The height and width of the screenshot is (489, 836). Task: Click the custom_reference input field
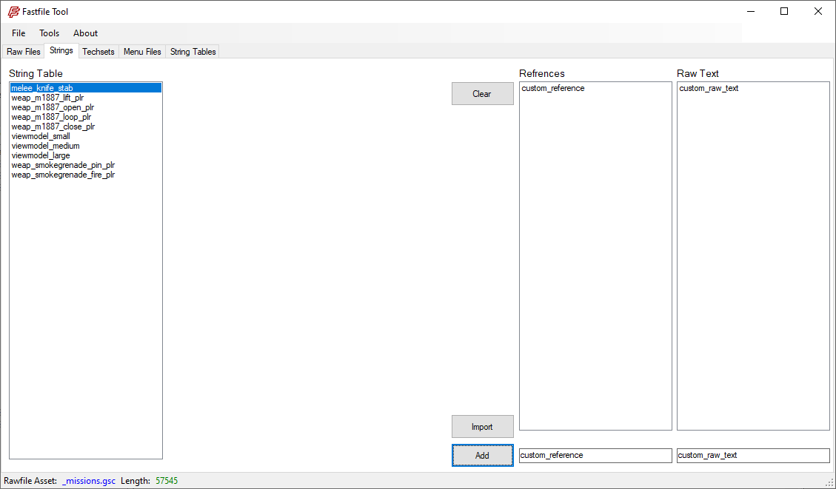click(x=595, y=456)
